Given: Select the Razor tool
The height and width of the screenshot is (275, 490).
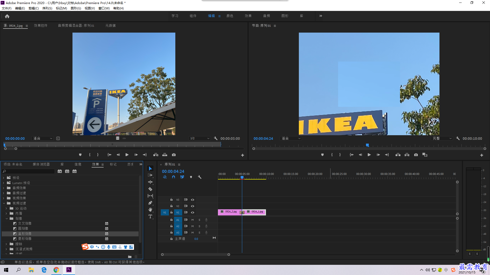Looking at the screenshot, I should [150, 189].
